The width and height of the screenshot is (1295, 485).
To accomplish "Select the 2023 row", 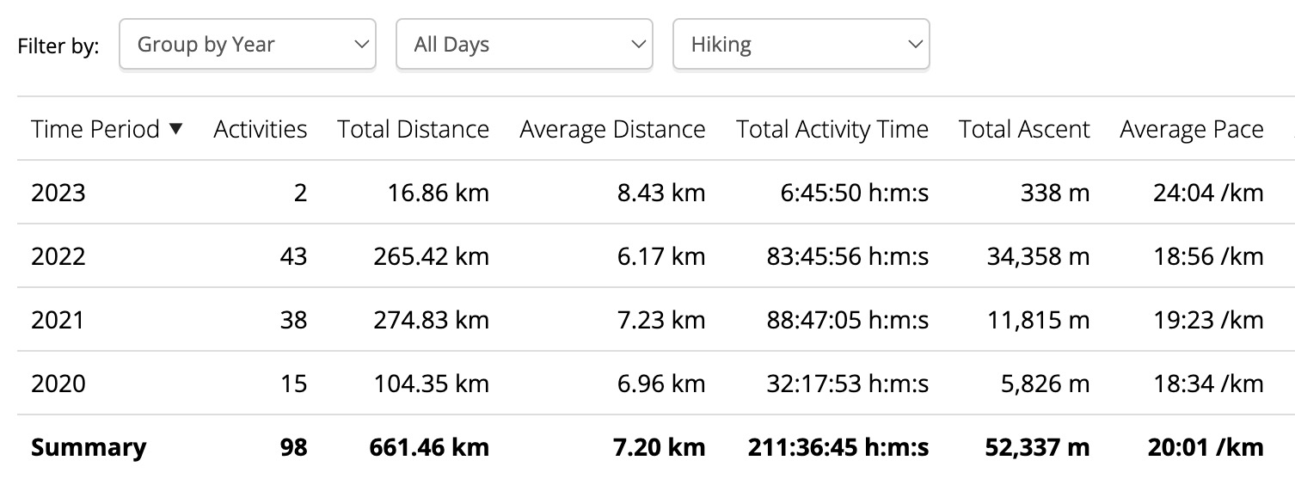I will (58, 193).
